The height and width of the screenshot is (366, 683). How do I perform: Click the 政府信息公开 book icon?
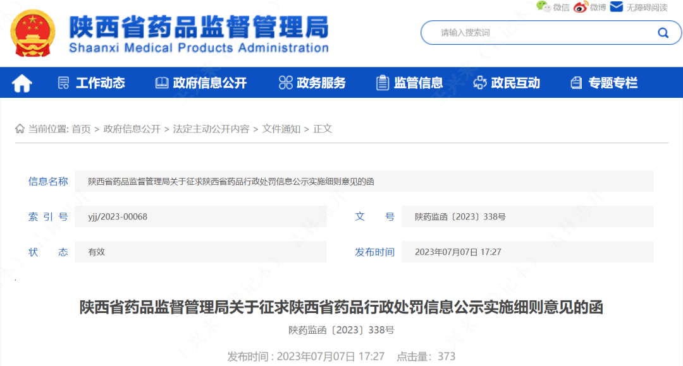[x=162, y=83]
